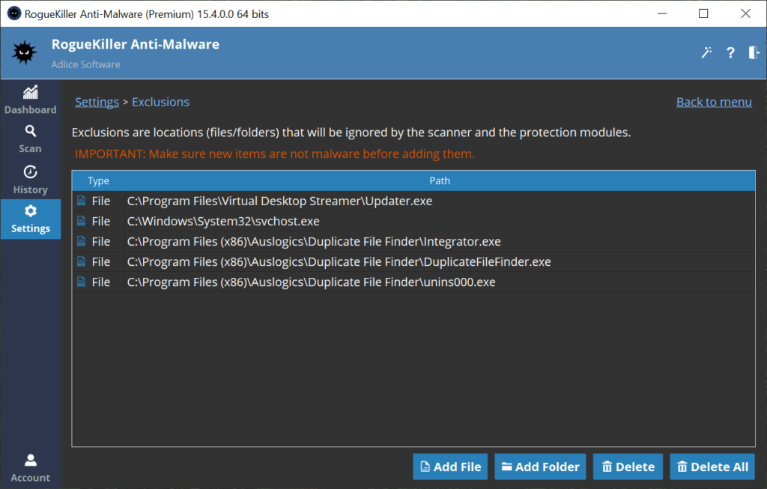This screenshot has height=489, width=767.
Task: Click the magic wand icon in header
Action: 706,52
